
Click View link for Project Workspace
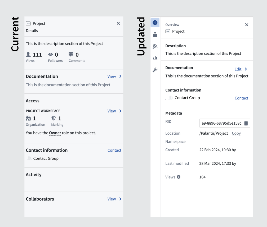pyautogui.click(x=112, y=111)
